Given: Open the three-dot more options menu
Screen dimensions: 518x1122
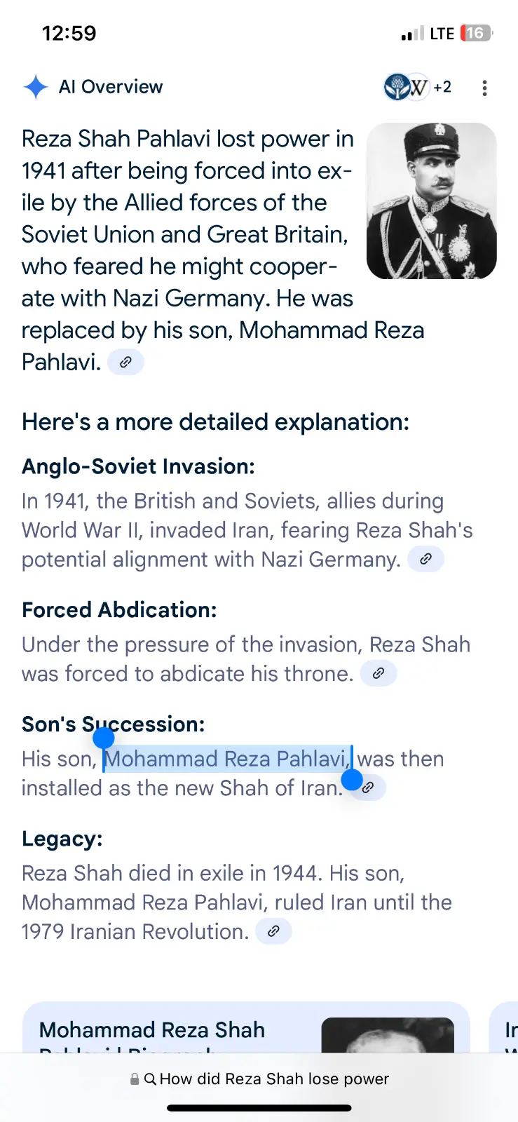Looking at the screenshot, I should [484, 88].
